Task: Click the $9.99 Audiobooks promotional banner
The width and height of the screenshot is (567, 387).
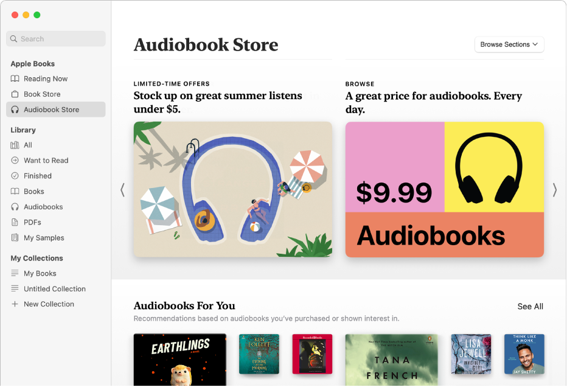Action: tap(445, 189)
